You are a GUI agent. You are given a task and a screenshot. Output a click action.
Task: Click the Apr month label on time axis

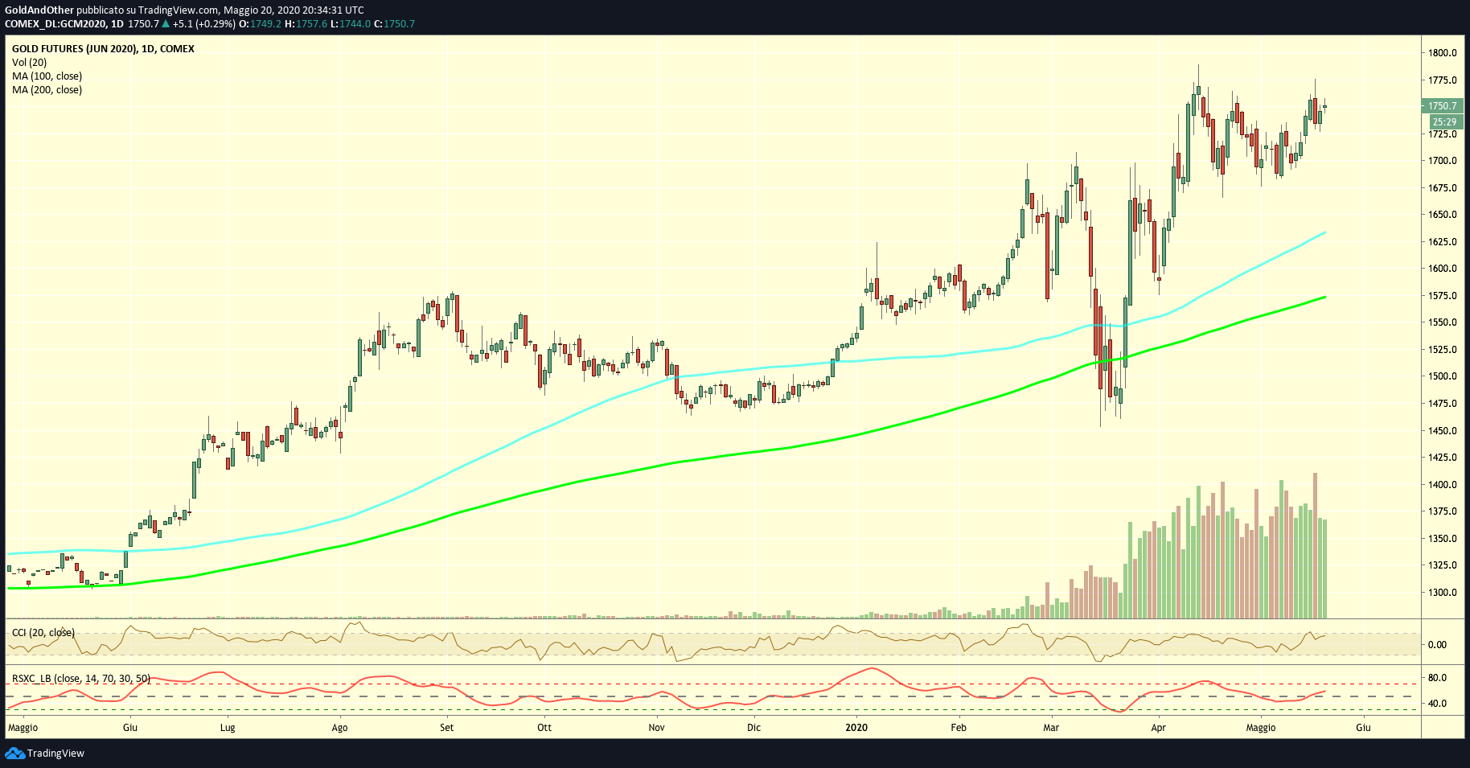(1159, 728)
